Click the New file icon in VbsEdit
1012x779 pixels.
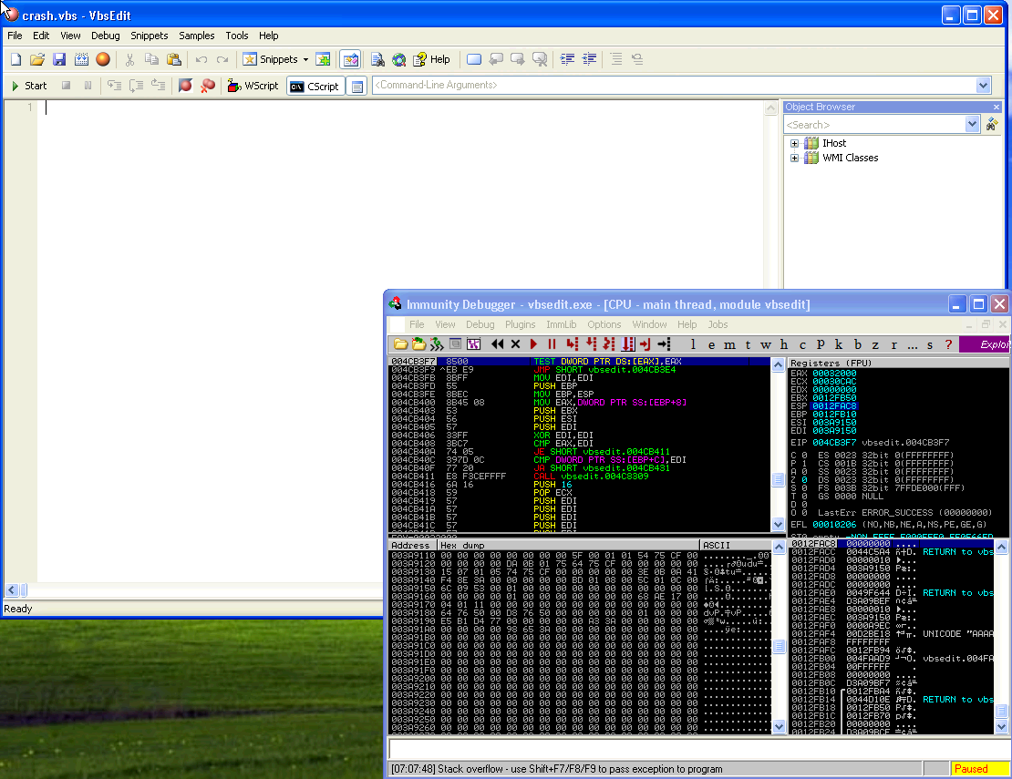pos(16,59)
